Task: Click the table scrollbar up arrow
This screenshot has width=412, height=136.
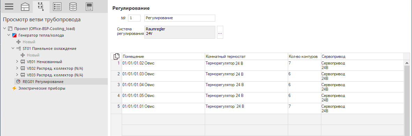Action: 407,63
